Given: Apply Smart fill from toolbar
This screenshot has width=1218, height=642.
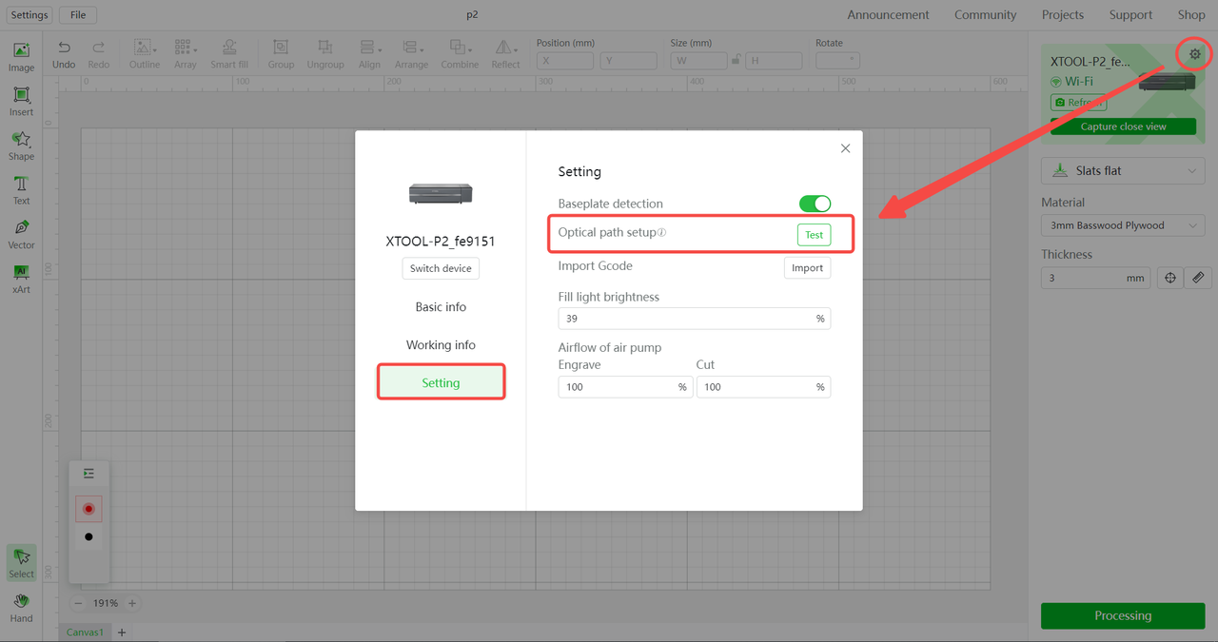Looking at the screenshot, I should coord(229,54).
